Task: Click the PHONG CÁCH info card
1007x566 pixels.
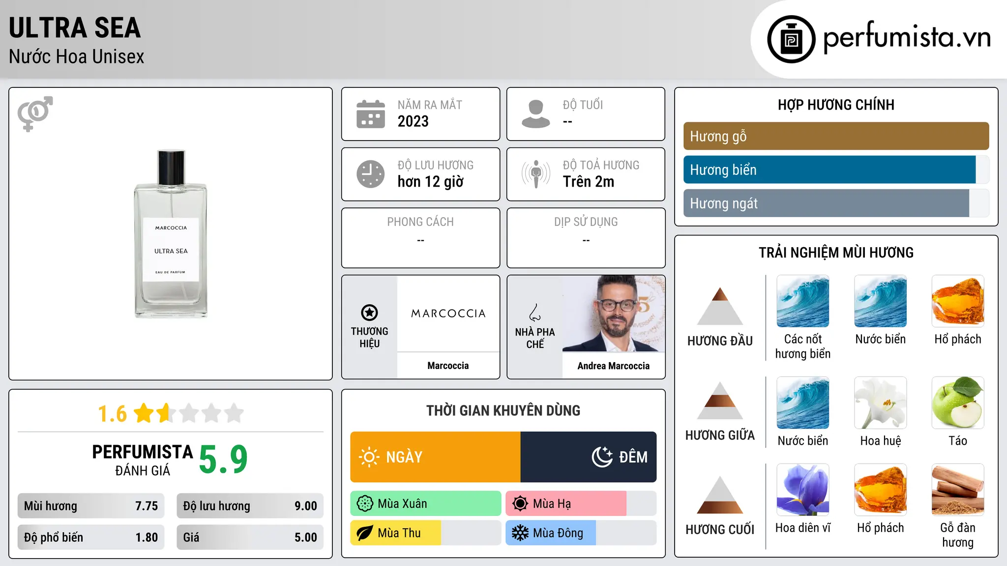Action: point(420,238)
